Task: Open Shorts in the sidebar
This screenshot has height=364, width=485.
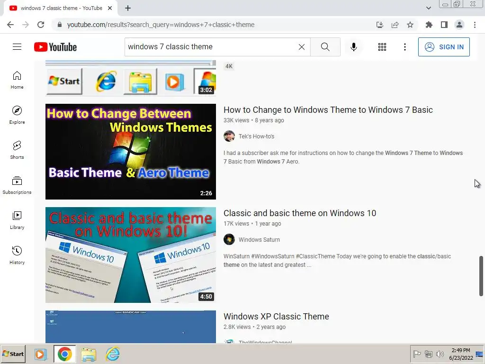Action: coord(17,150)
